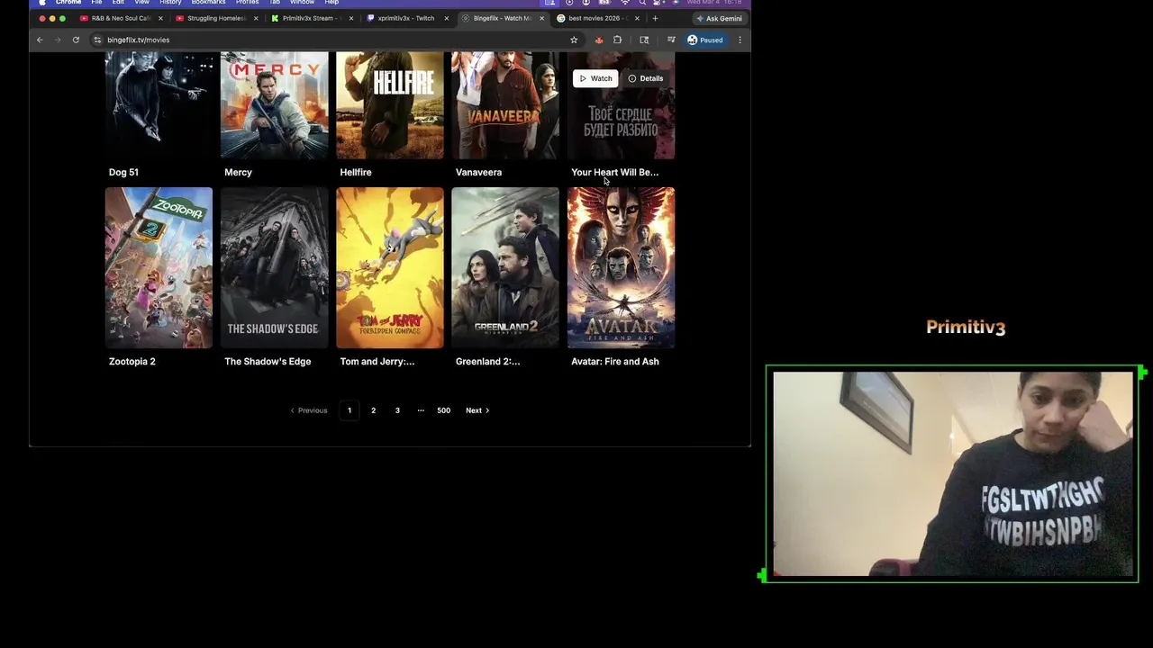The width and height of the screenshot is (1153, 648).
Task: Select page 1 in the pagination
Action: pos(350,410)
